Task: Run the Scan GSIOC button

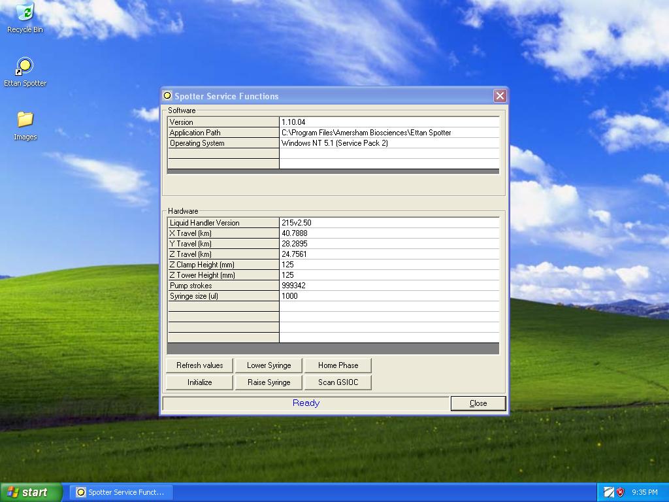Action: tap(338, 382)
